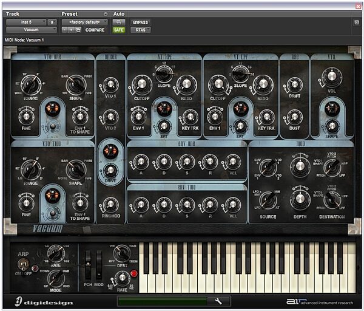Image resolution: width=364 pixels, height=311 pixels.
Task: Click the ENV TWO decay D knob
Action: pyautogui.click(x=164, y=205)
